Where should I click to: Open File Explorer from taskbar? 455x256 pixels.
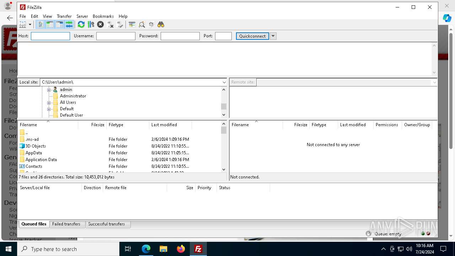pos(164,249)
